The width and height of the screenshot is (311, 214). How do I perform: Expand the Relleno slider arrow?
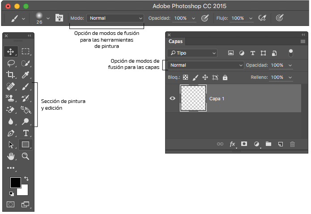point(290,77)
